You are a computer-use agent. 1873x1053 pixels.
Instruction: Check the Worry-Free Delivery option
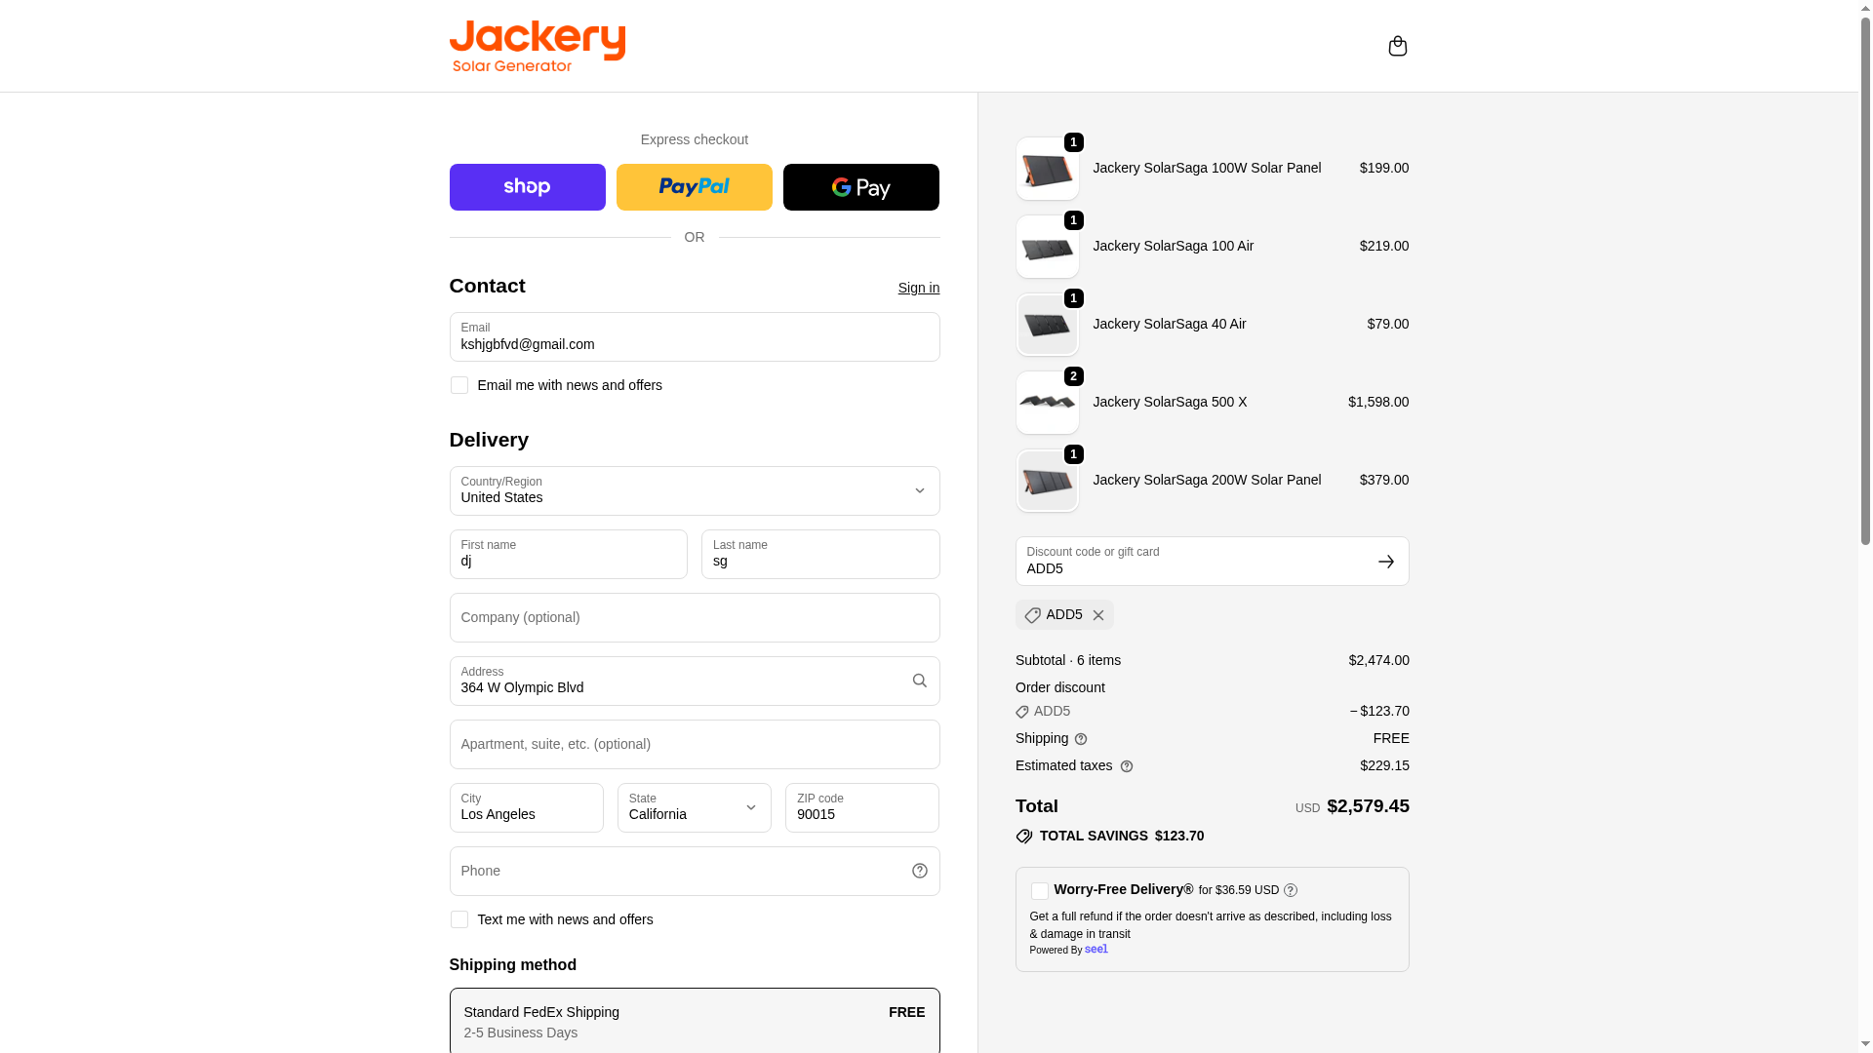(1040, 891)
